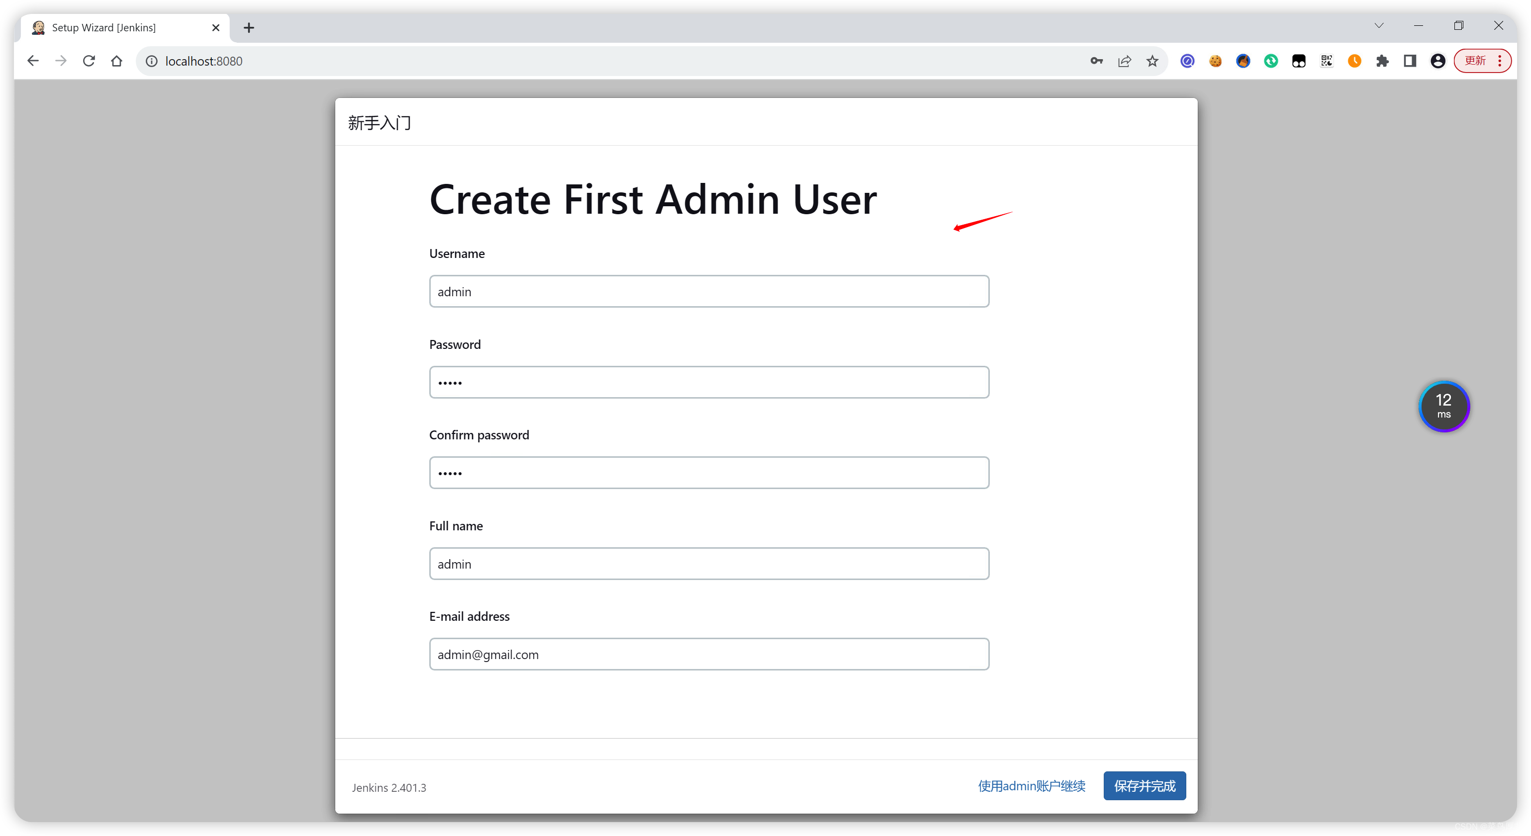This screenshot has height=836, width=1531.
Task: Open the extensions puzzle-piece menu
Action: [1382, 61]
